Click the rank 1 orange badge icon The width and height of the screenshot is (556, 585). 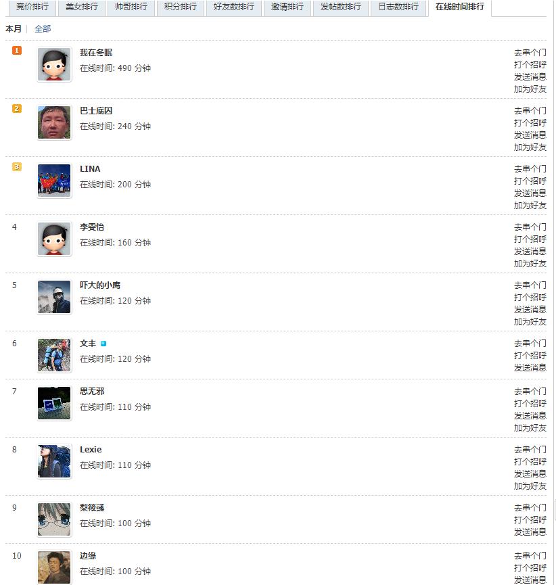click(x=17, y=50)
